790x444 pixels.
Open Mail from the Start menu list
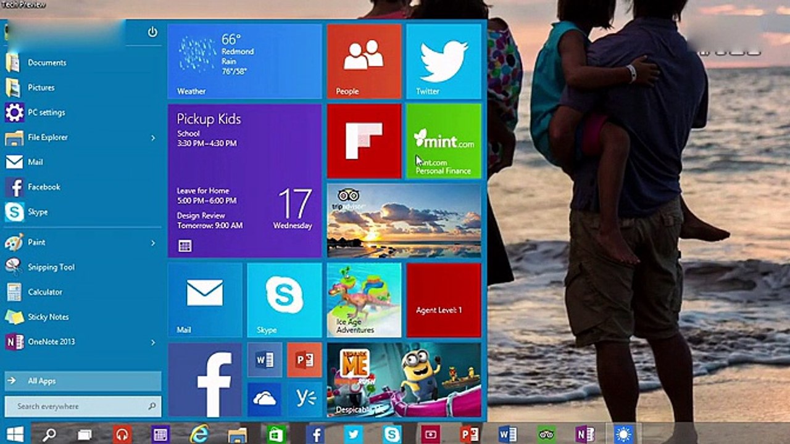point(83,162)
